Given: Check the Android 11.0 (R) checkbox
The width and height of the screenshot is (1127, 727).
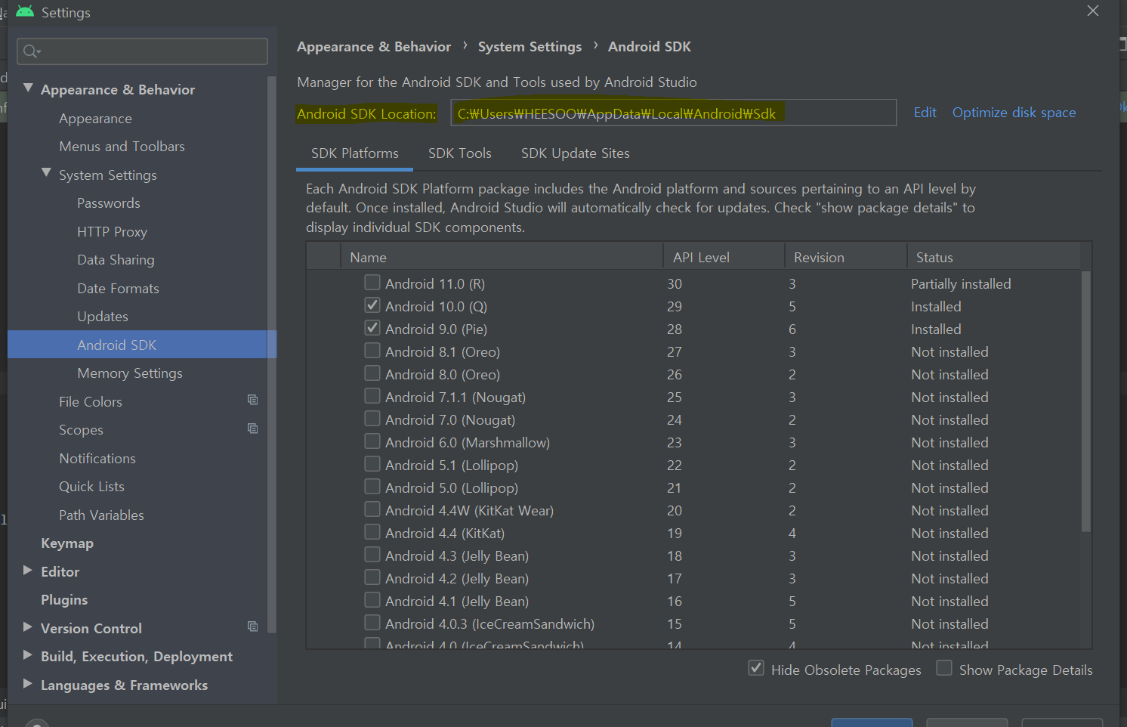Looking at the screenshot, I should [x=372, y=283].
